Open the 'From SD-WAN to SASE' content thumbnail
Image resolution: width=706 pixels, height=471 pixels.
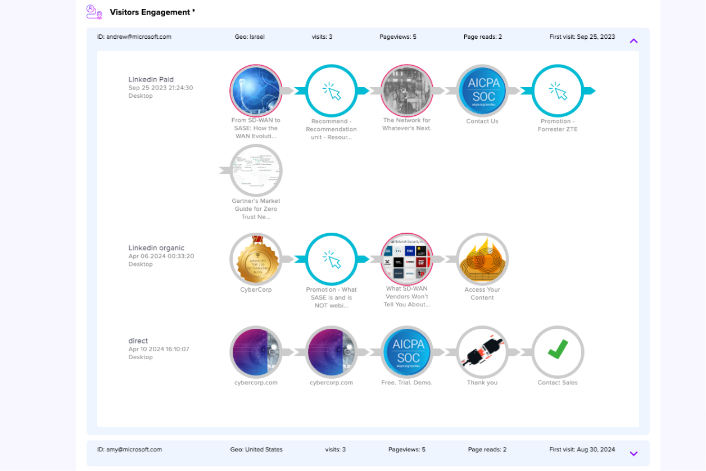click(x=256, y=91)
